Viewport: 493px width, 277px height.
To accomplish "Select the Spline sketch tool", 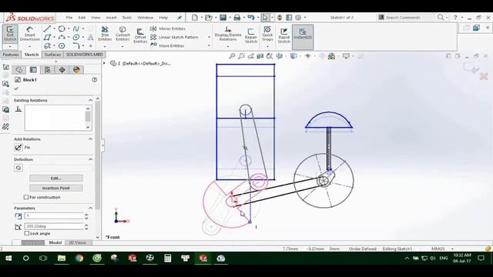I will click(76, 29).
